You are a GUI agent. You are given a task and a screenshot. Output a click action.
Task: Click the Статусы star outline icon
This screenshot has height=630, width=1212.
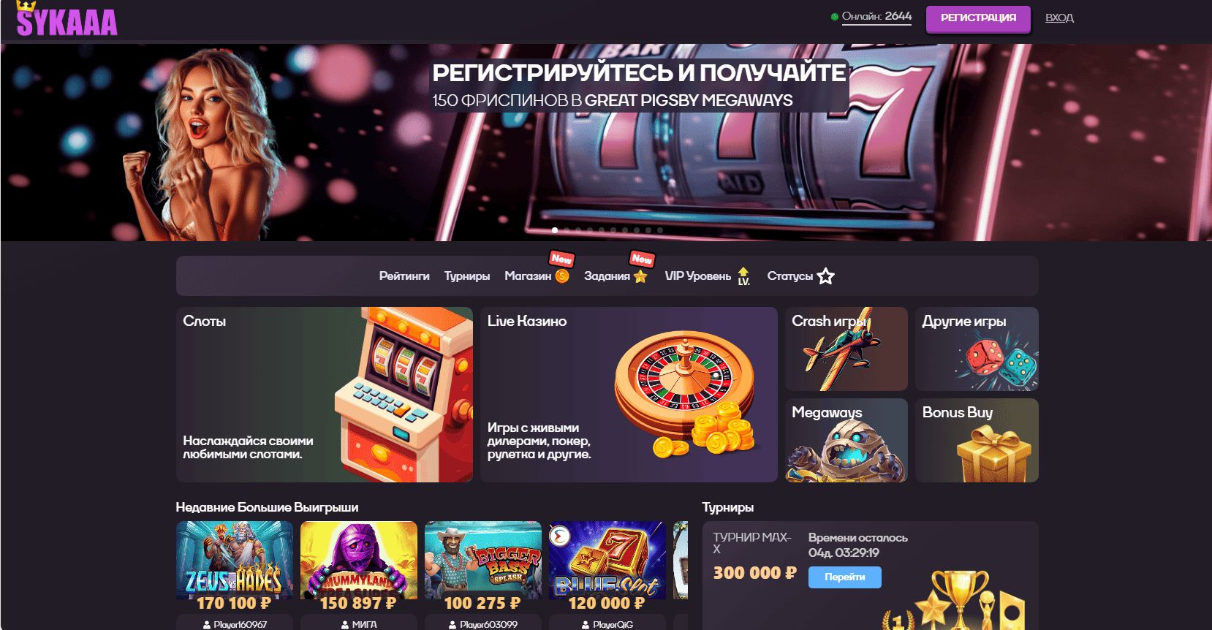tap(825, 276)
